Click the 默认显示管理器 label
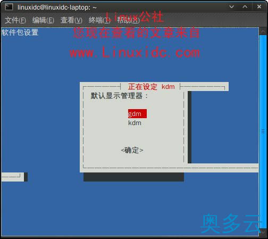268x239 pixels. tap(119, 96)
